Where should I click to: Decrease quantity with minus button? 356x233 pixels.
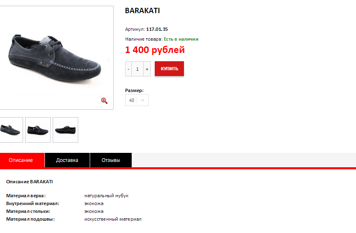[128, 69]
